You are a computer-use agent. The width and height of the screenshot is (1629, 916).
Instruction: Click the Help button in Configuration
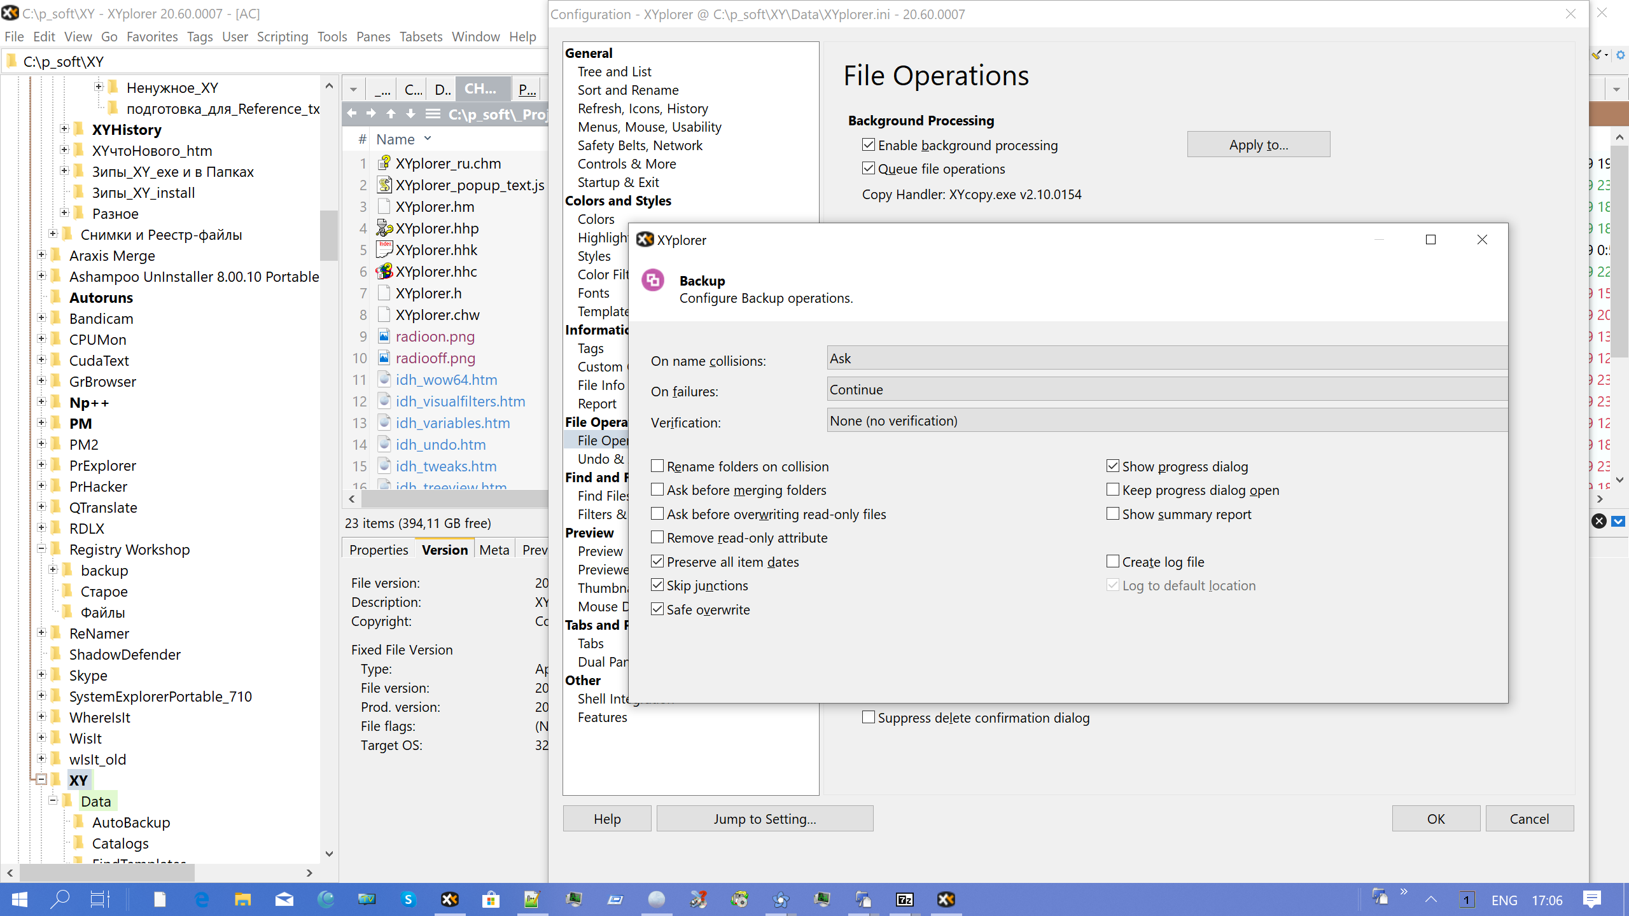pyautogui.click(x=607, y=819)
